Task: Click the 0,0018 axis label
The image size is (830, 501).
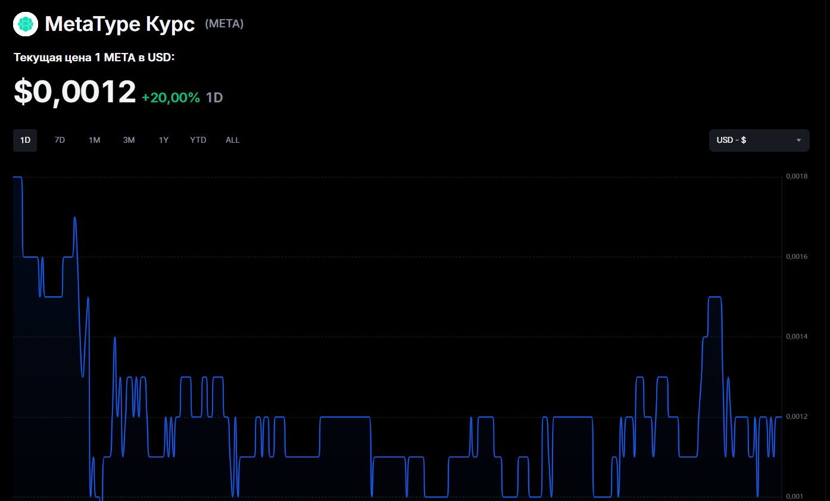Action: click(797, 177)
